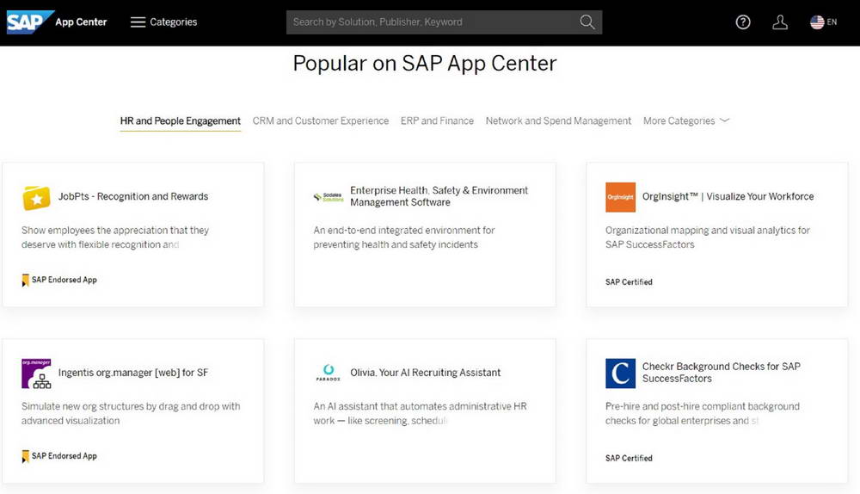
Task: Click the Sodales Solutions logo icon
Action: pyautogui.click(x=328, y=197)
